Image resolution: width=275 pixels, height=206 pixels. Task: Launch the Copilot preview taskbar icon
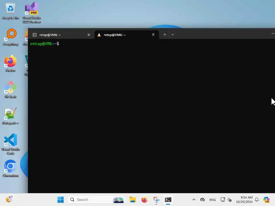266,200
